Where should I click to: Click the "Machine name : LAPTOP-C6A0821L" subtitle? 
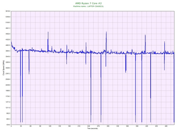point(88,6)
